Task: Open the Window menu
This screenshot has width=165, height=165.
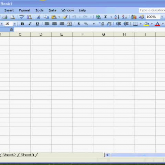Action: (68, 10)
